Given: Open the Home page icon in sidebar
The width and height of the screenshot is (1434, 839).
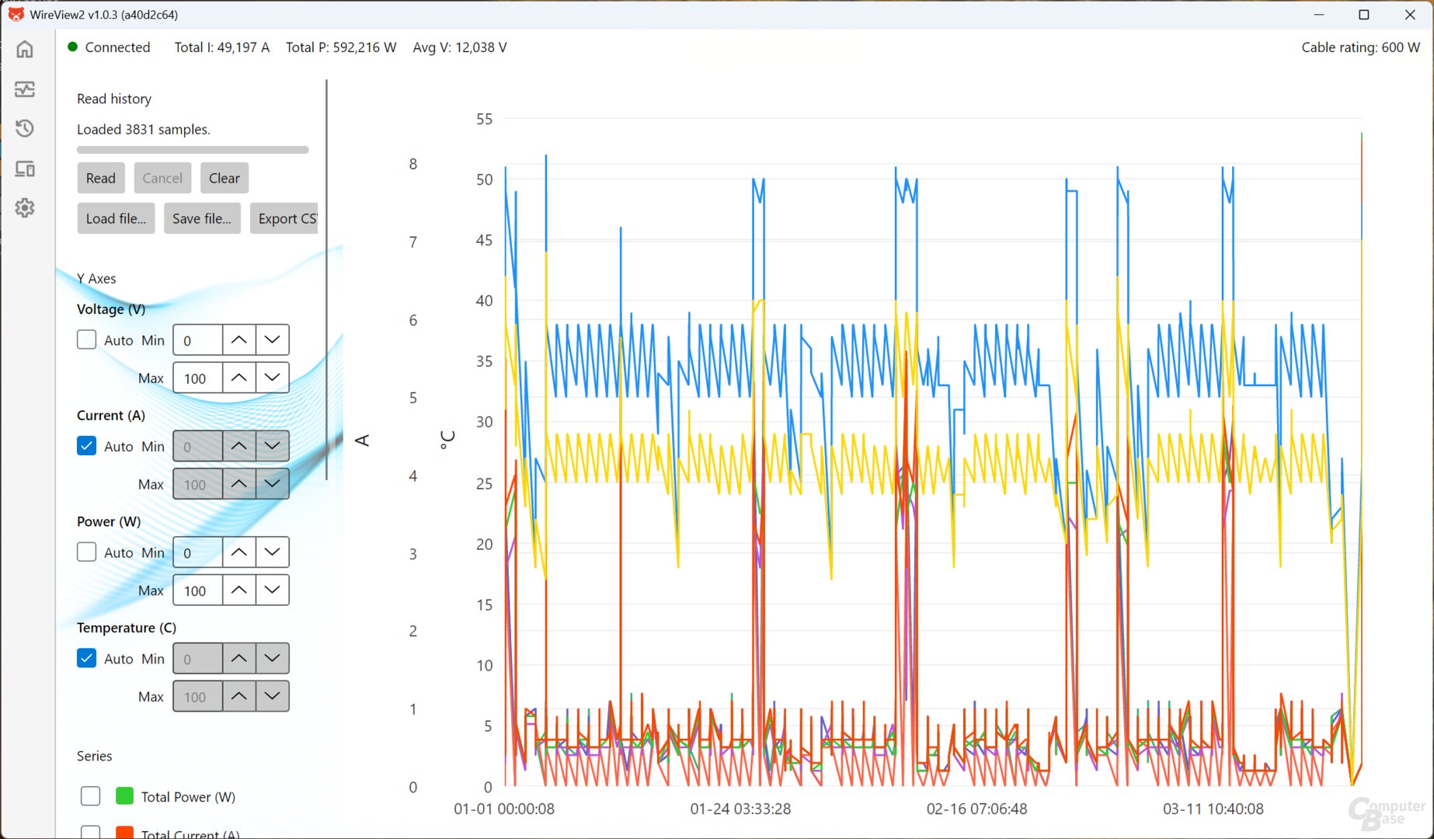Looking at the screenshot, I should (x=25, y=49).
